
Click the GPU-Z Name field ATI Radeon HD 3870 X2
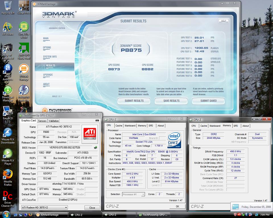(59, 127)
